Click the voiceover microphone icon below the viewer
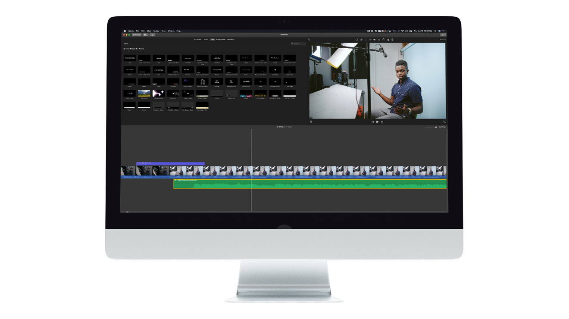The image size is (569, 319). [311, 122]
